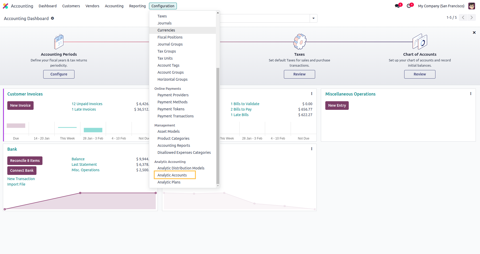Open 12 Unpaid Invoices link

pyautogui.click(x=87, y=104)
